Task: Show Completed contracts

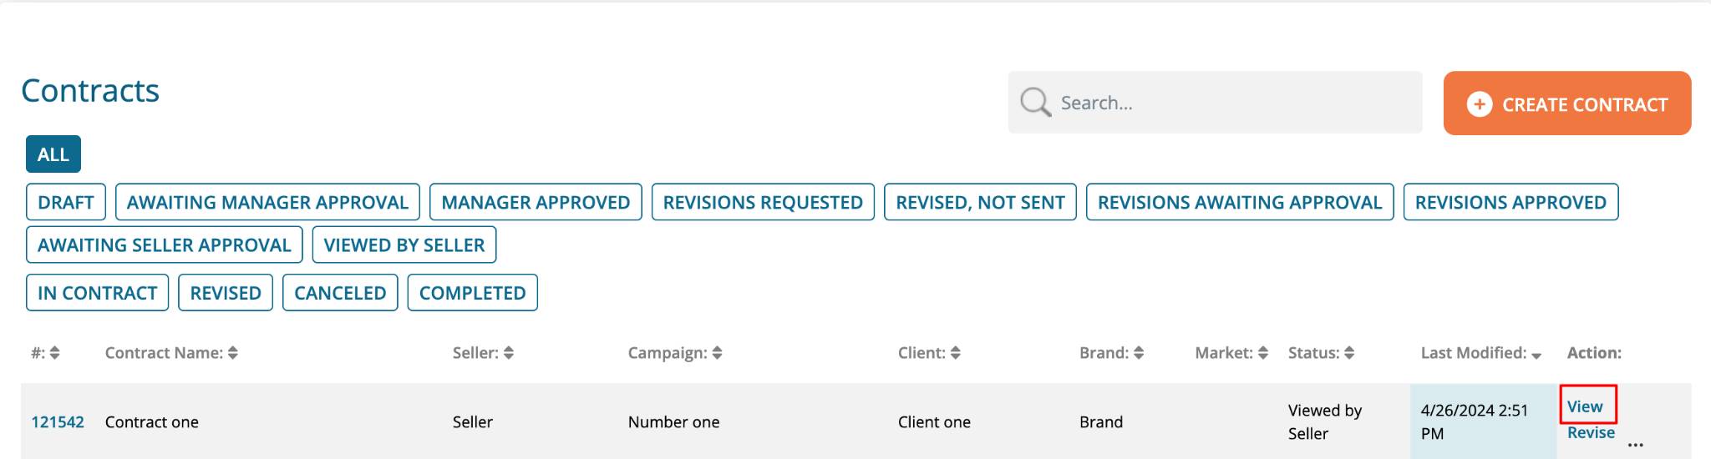Action: 473,293
